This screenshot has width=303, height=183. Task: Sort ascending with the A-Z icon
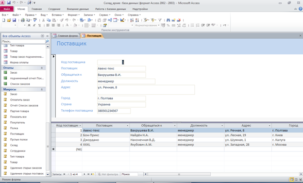(132, 20)
